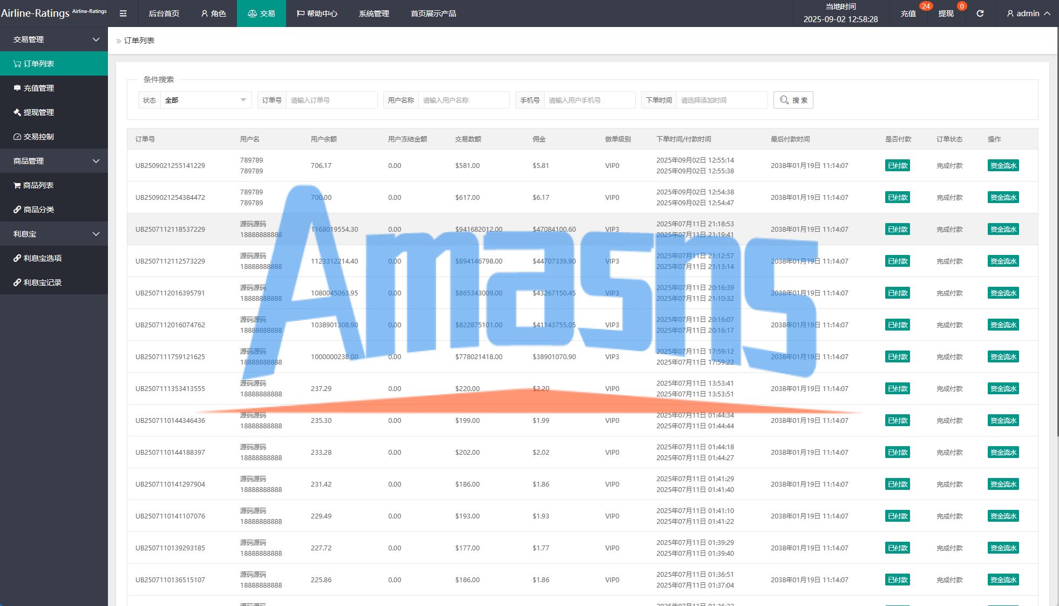Open the 状态 全部 dropdown
1059x606 pixels.
[205, 100]
